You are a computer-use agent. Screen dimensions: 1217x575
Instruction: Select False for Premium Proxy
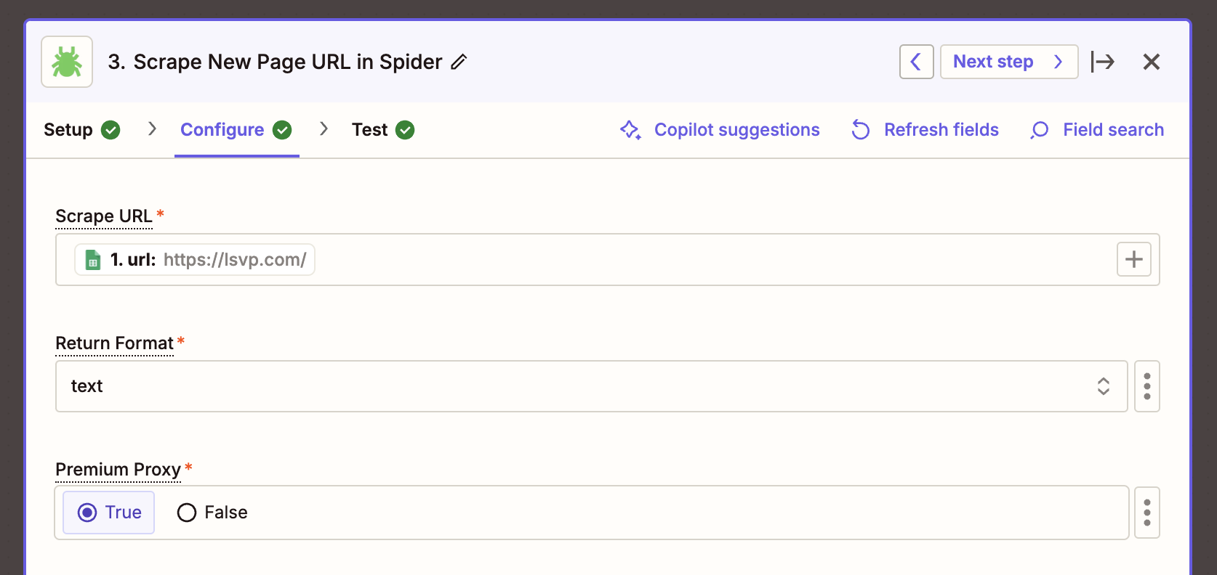(x=212, y=513)
